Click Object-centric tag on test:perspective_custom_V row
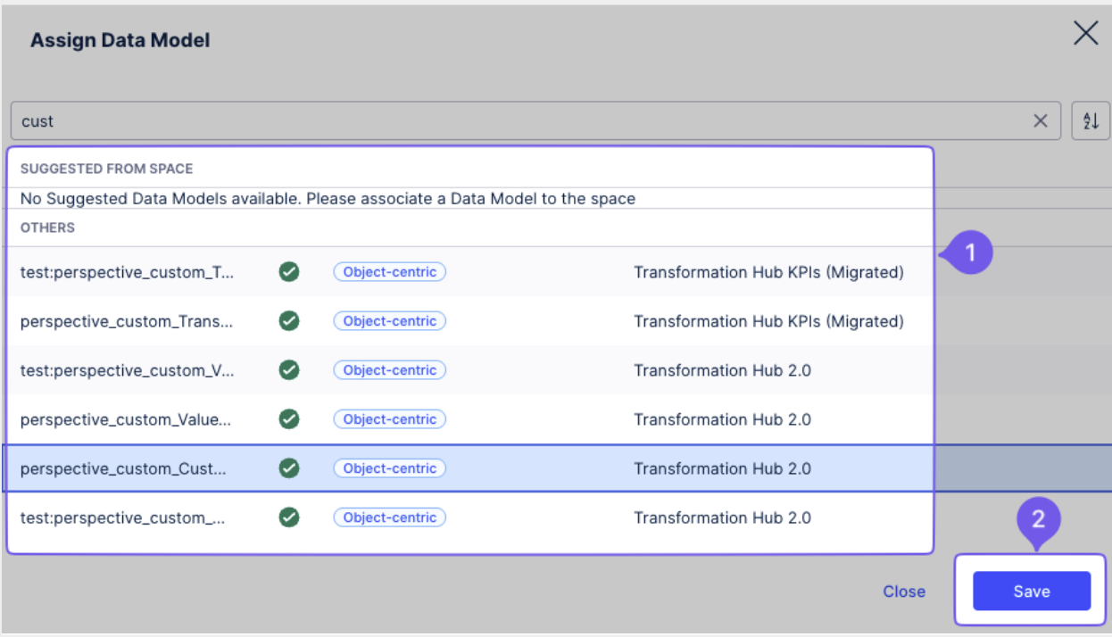The height and width of the screenshot is (637, 1112). pyautogui.click(x=389, y=370)
